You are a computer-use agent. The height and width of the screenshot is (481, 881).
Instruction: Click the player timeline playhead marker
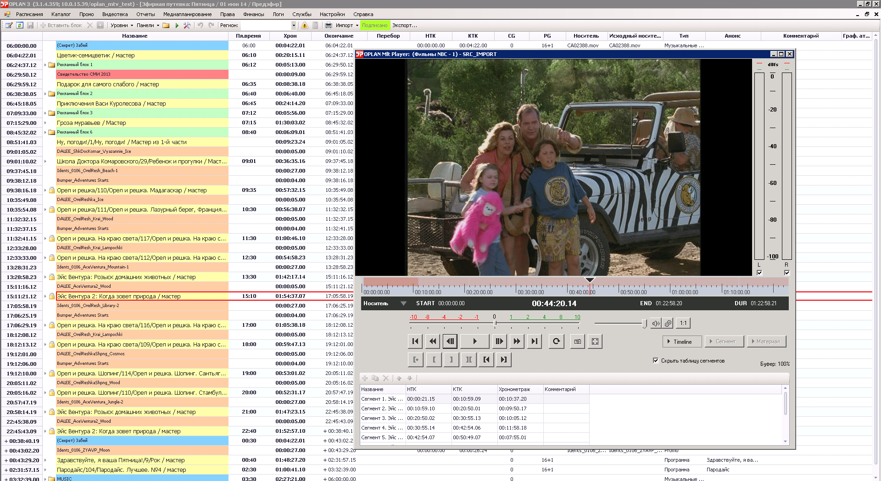(590, 280)
